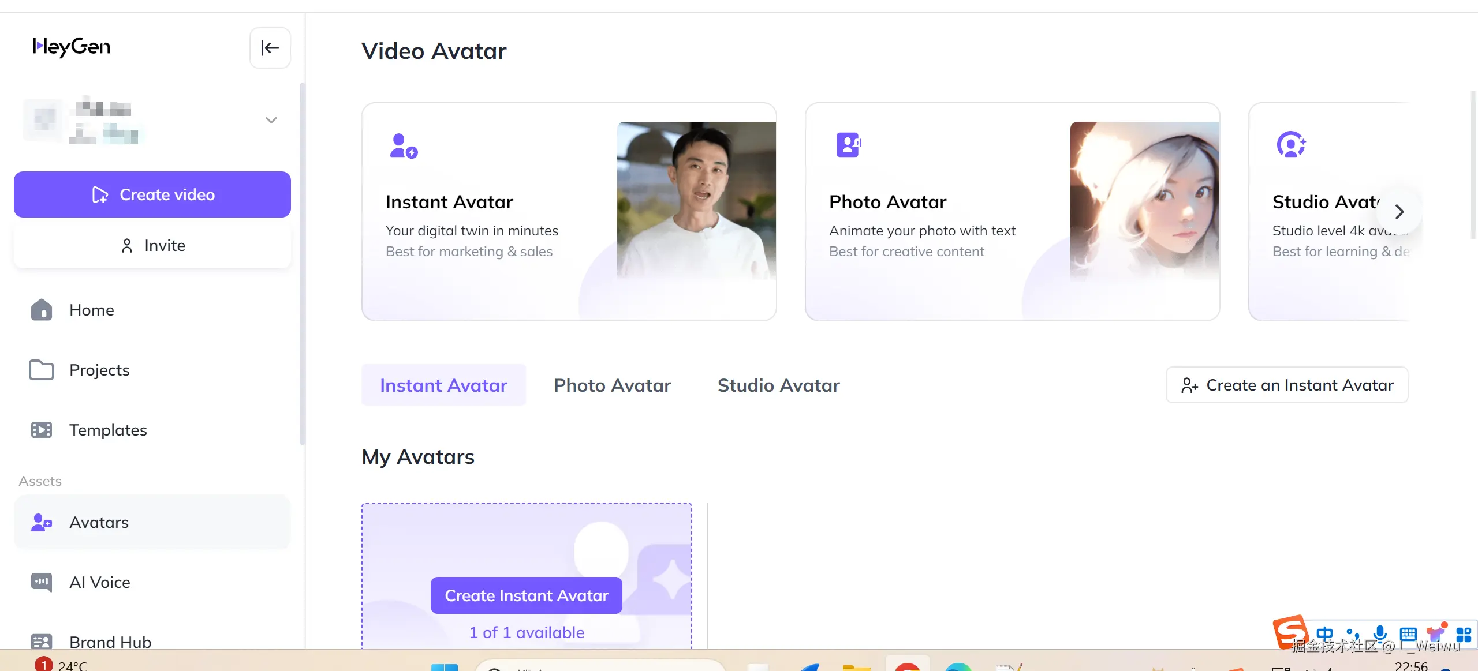Open the Photo Avatar card
This screenshot has width=1478, height=671.
click(x=1012, y=212)
